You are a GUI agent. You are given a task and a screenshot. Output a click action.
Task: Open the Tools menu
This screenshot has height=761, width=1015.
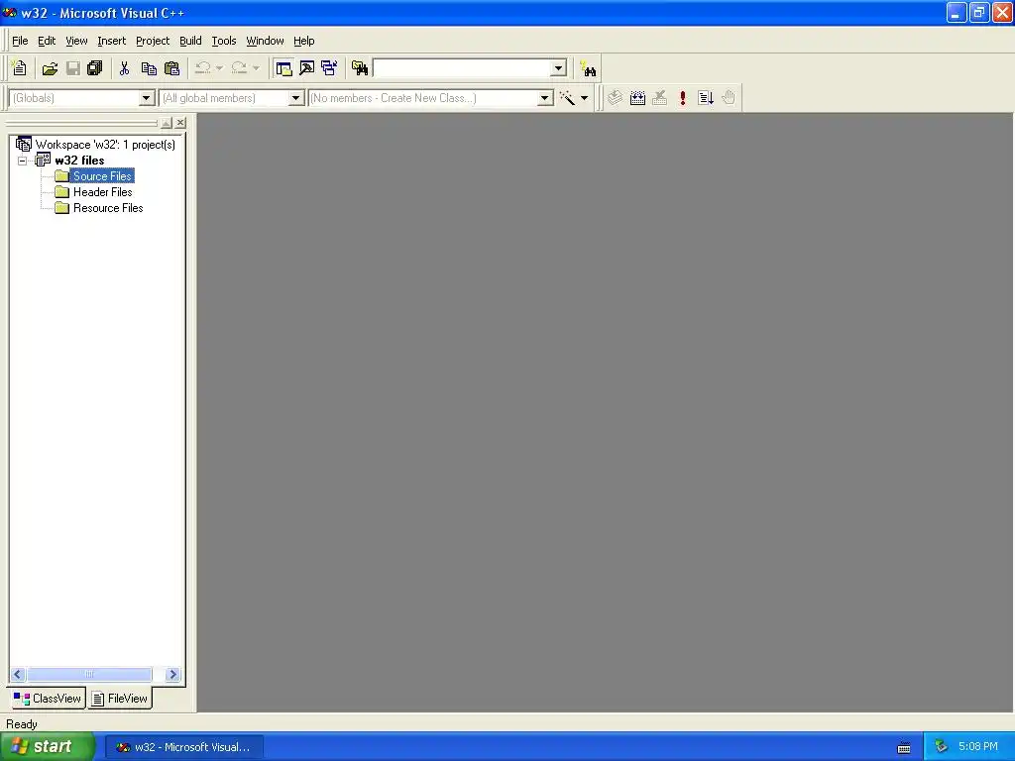[x=224, y=41]
